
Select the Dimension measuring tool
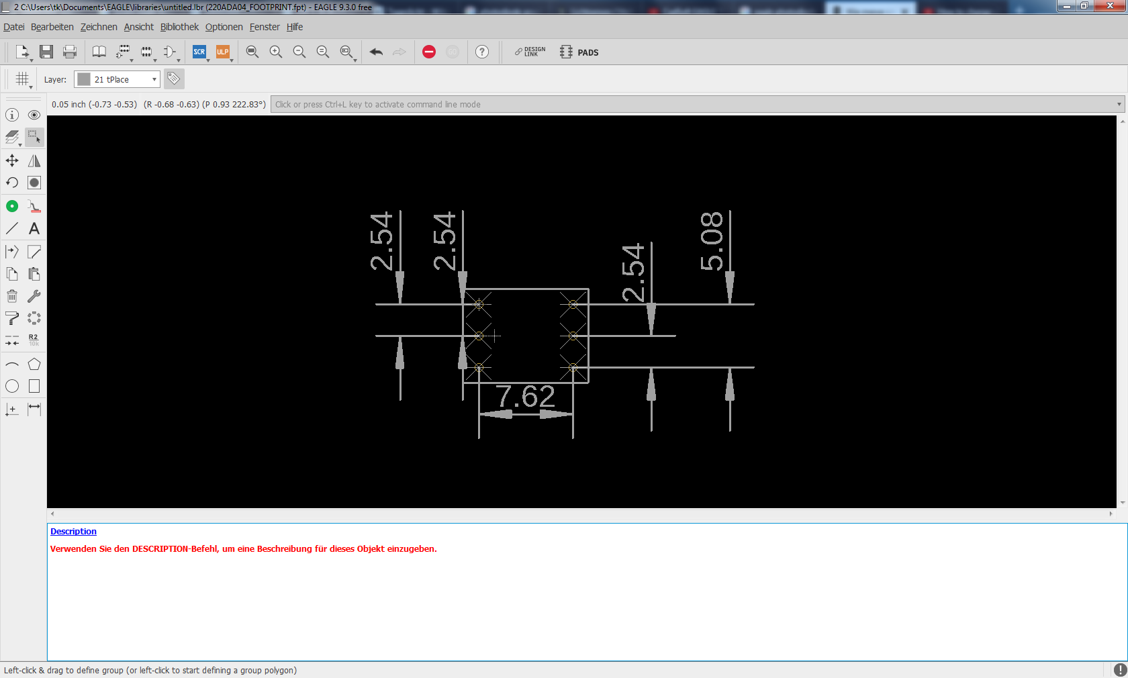pos(34,409)
